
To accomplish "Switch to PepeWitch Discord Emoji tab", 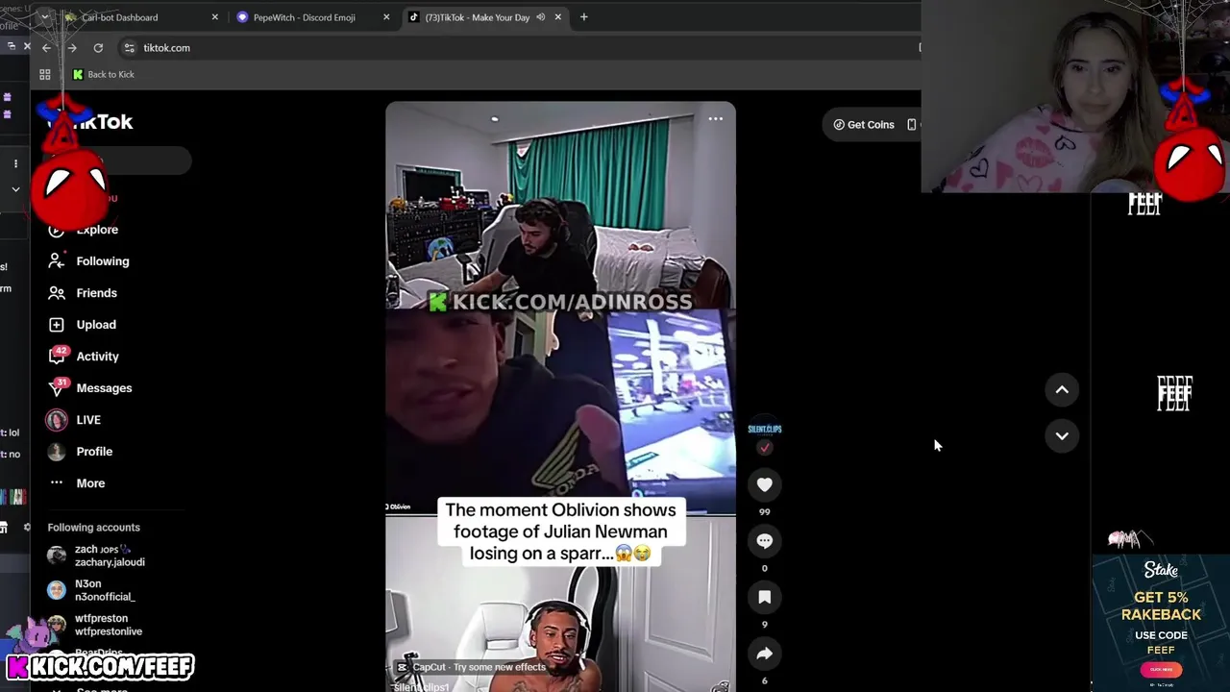I will tap(304, 17).
